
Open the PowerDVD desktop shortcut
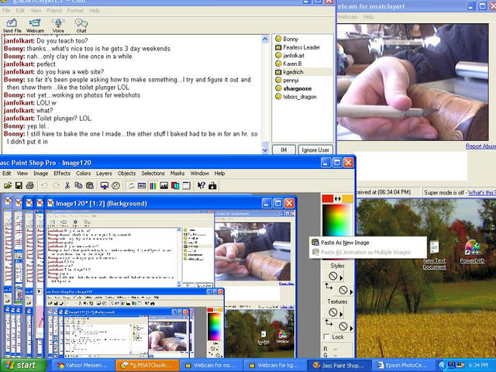pos(472,252)
